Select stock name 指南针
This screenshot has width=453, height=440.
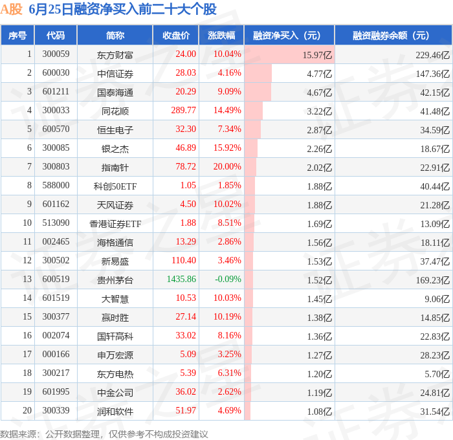pyautogui.click(x=115, y=168)
